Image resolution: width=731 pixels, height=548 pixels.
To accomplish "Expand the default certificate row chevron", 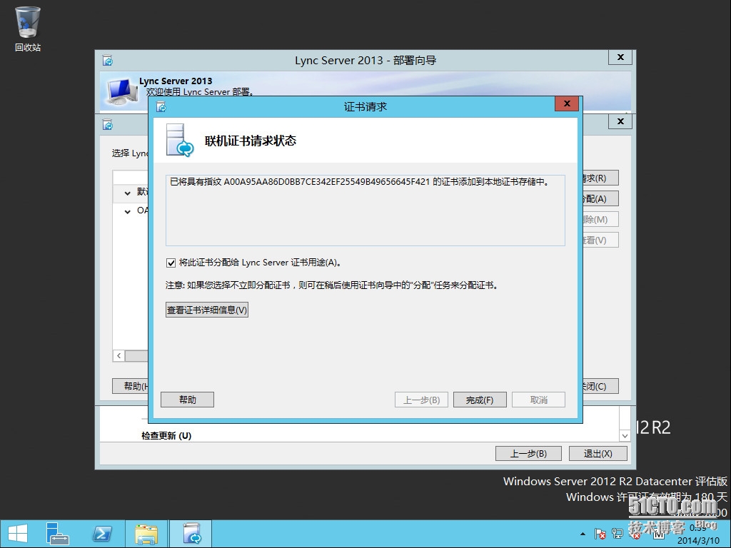I will pyautogui.click(x=127, y=193).
